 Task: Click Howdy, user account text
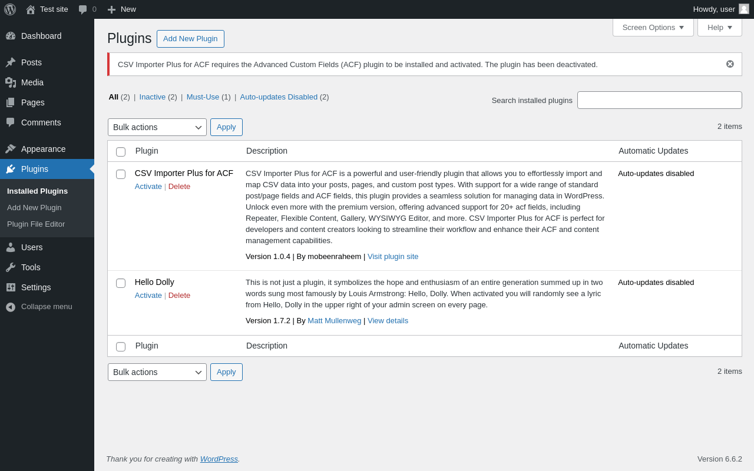(714, 9)
